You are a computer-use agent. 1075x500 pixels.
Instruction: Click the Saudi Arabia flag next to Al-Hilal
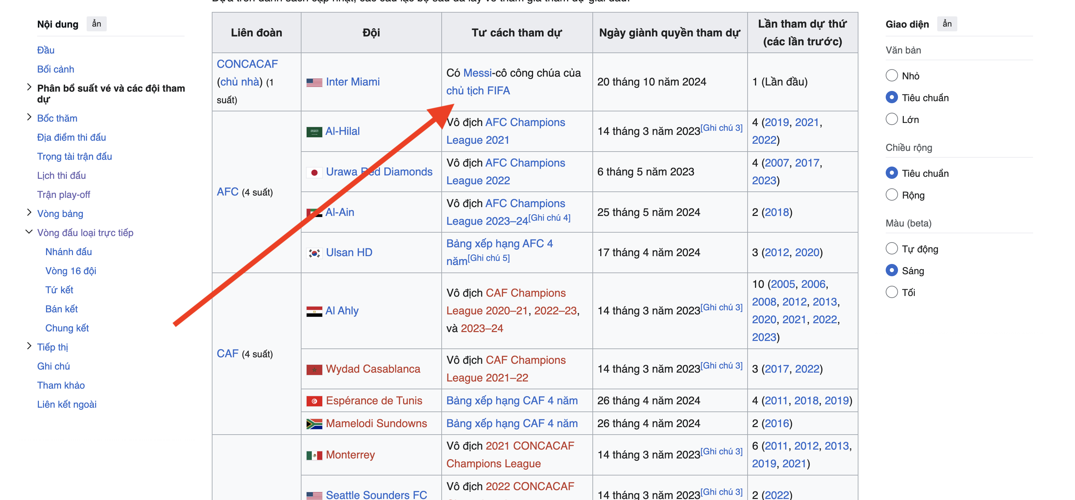pyautogui.click(x=314, y=132)
